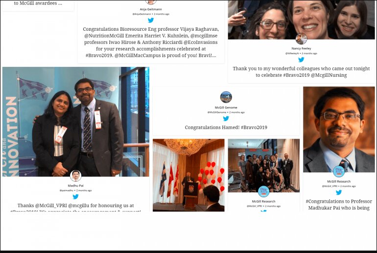Click McGill Research avatar under the man's portrait
This screenshot has height=253, width=377.
click(x=339, y=171)
